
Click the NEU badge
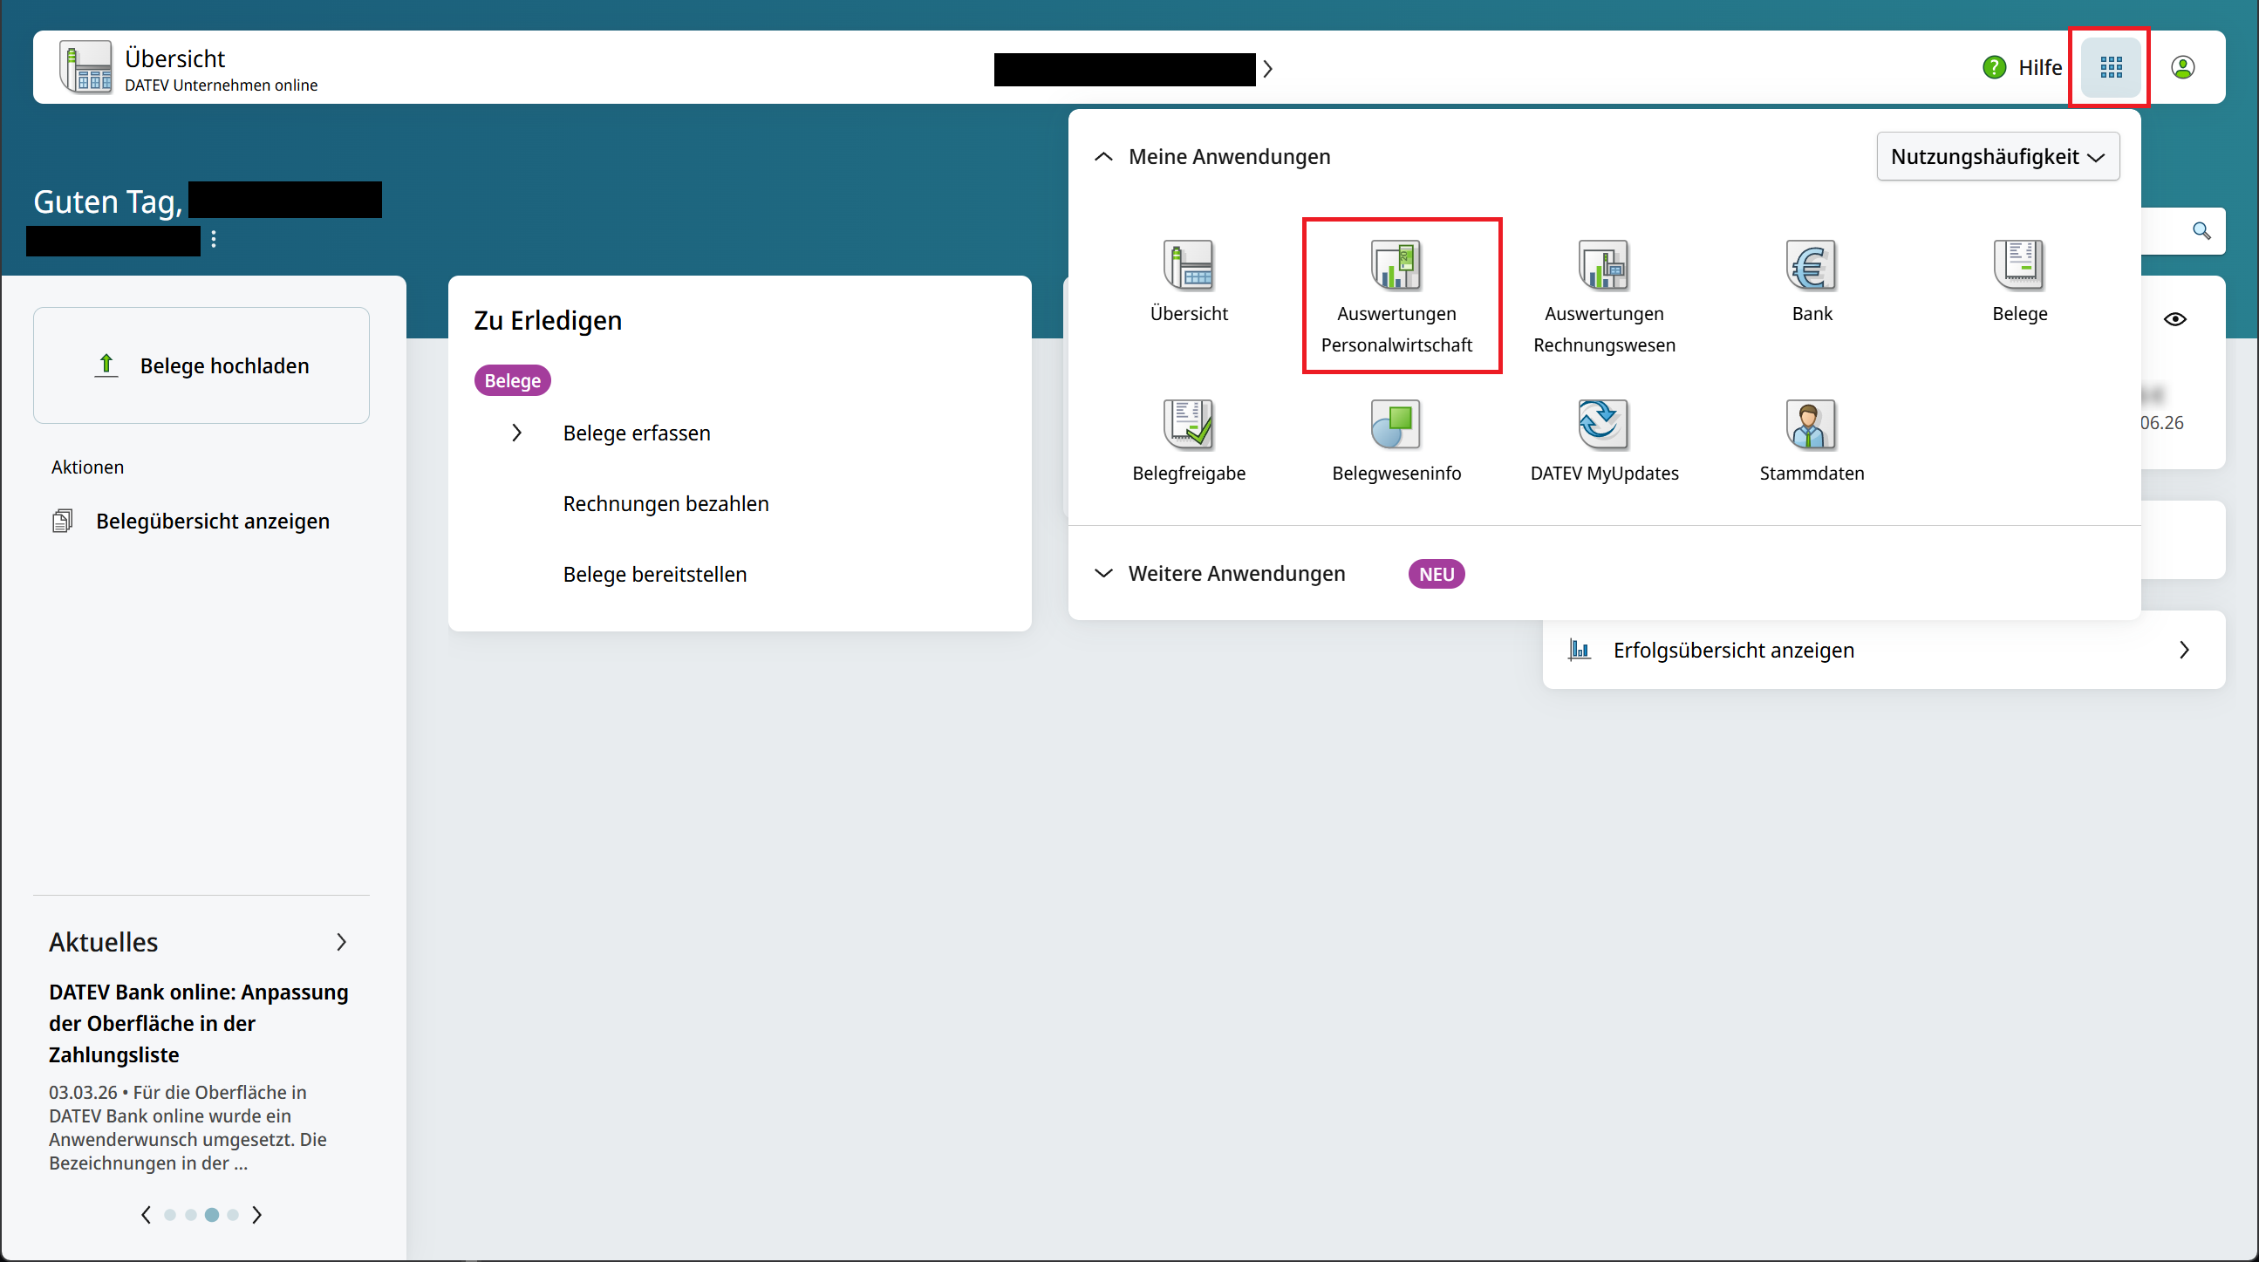pos(1437,575)
